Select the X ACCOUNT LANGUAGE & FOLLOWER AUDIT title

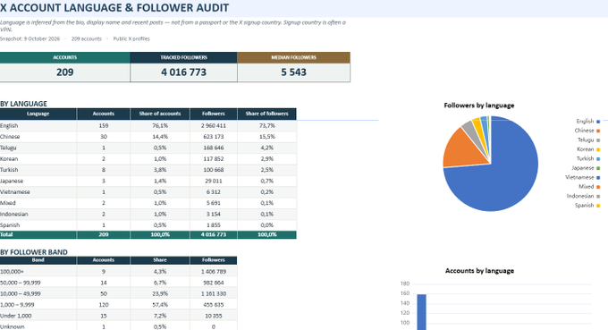(114, 8)
